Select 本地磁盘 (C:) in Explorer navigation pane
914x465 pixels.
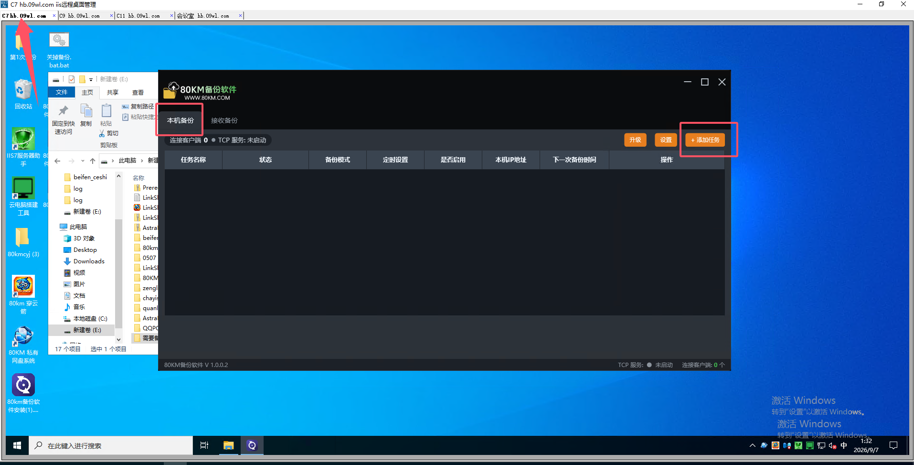pos(85,319)
